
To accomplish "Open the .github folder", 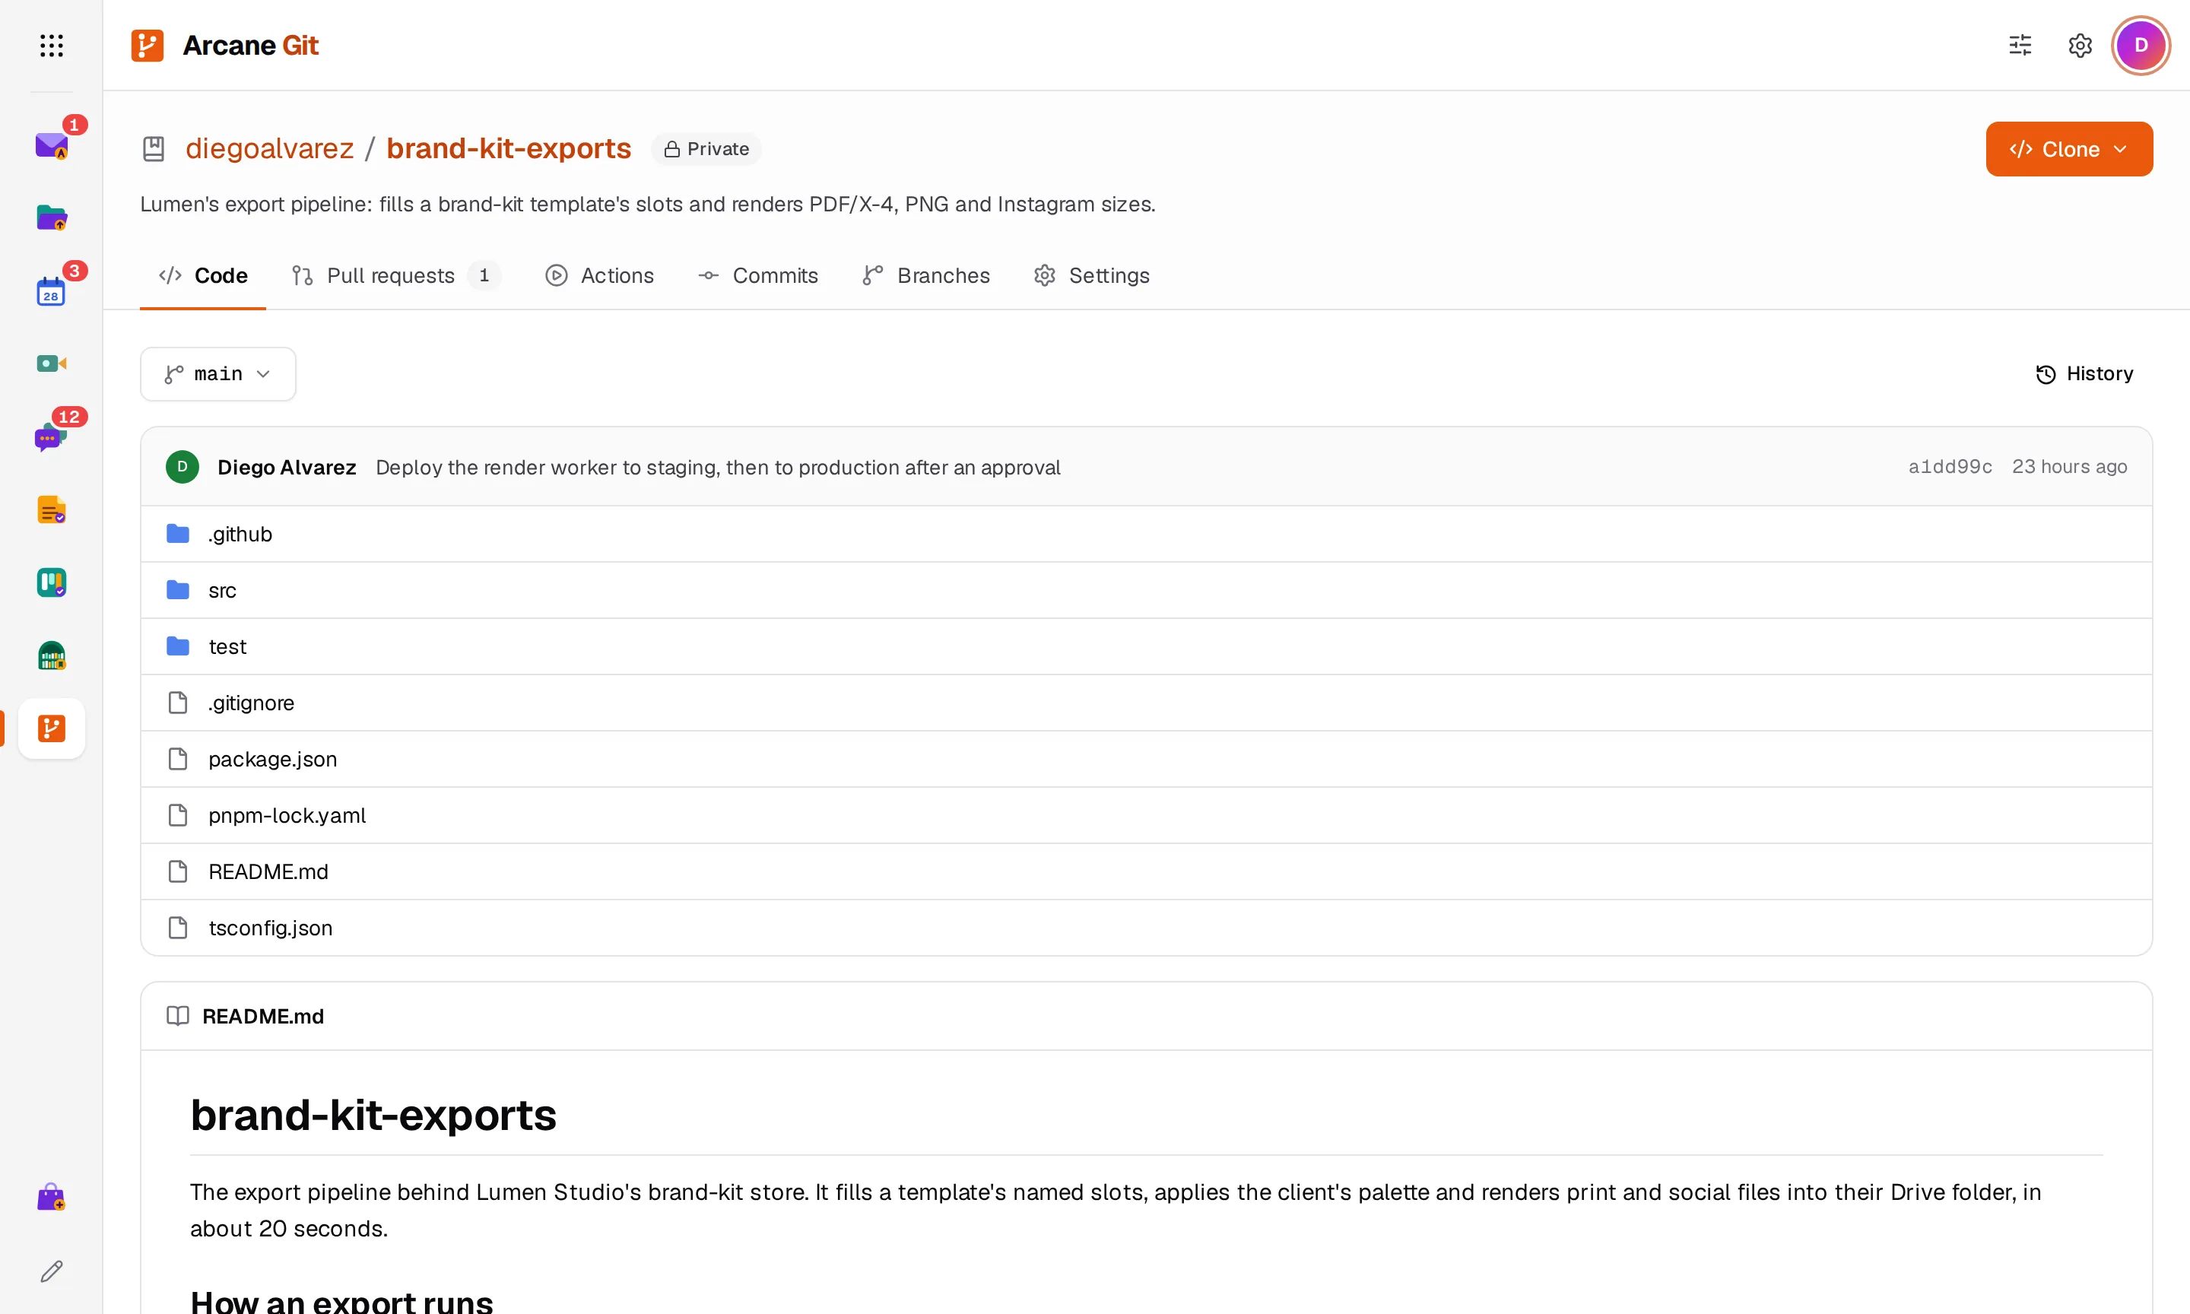I will 1147,534.
